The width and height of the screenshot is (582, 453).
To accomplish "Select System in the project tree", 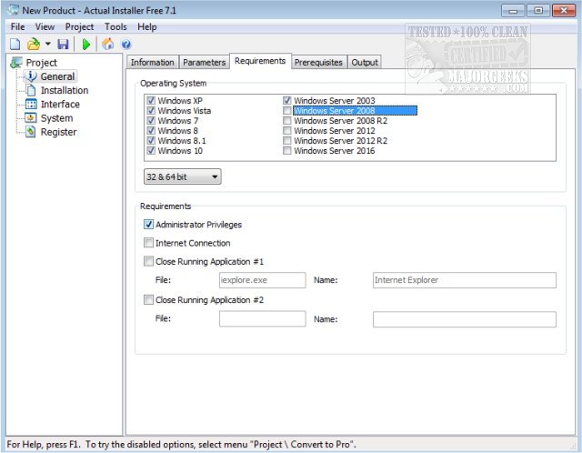I will [56, 118].
